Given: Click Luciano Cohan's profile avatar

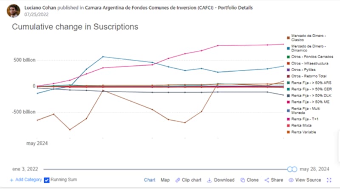Looking at the screenshot, I should click(x=13, y=11).
